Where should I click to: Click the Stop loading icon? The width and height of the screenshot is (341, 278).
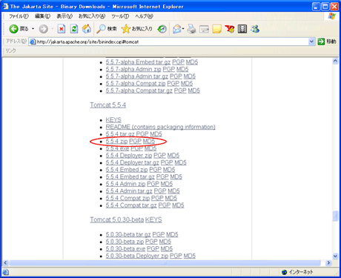[62, 29]
